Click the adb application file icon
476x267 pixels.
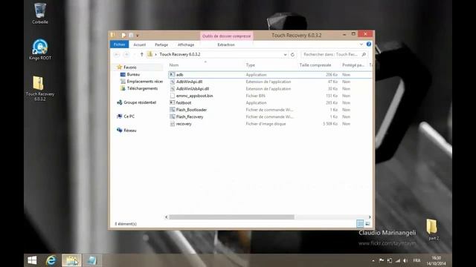(172, 74)
